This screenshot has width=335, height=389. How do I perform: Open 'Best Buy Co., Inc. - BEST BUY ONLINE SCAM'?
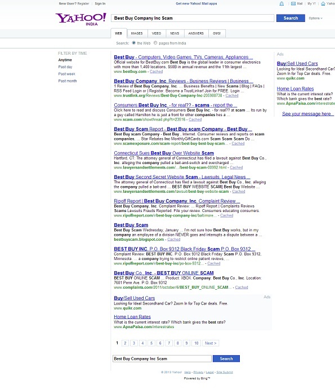[164, 273]
